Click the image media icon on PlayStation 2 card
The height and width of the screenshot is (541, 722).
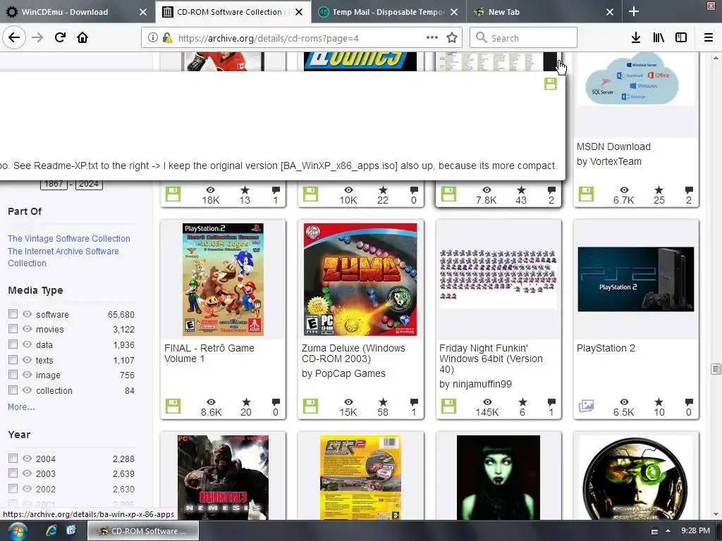586,406
